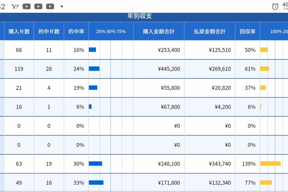Viewport: 288px width, 192px height.
Task: Tap the middle YouTube notification icon
Action: pos(38,6)
